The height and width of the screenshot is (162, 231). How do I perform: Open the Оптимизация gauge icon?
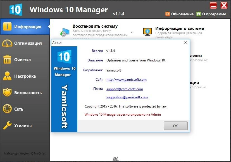[7, 43]
